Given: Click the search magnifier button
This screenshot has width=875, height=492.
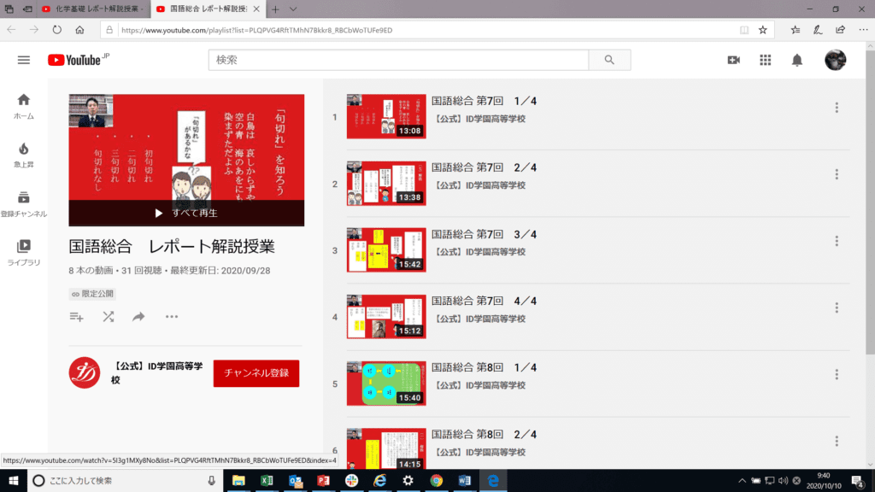Looking at the screenshot, I should pos(609,60).
